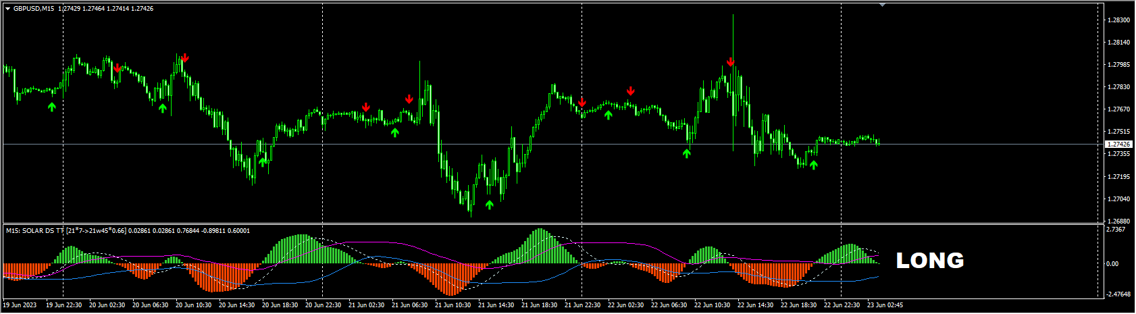The image size is (1136, 314).
Task: Click the GBPUSD,M15 symbol title text
Action: click(x=35, y=9)
